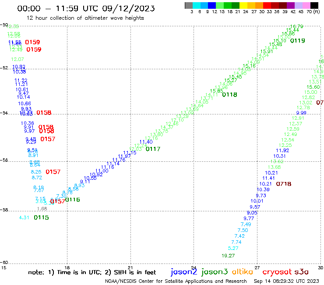Click the wave height value '10.66'
The height and width of the screenshot is (285, 324).
(x=25, y=103)
